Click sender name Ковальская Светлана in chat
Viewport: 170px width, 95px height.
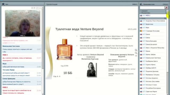pos(11,46)
